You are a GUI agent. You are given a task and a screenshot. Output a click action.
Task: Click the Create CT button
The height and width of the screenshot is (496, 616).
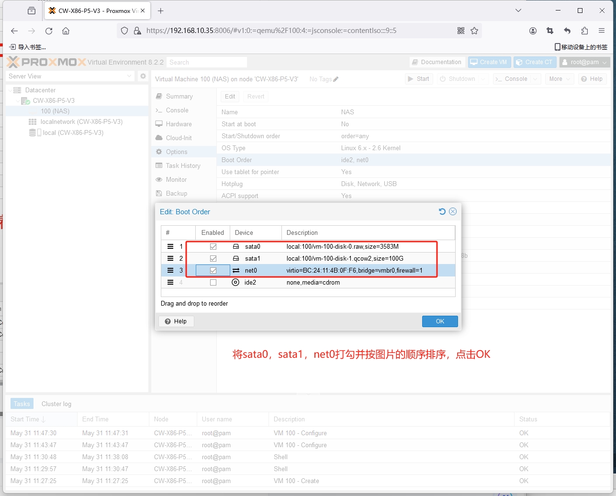[x=535, y=62]
